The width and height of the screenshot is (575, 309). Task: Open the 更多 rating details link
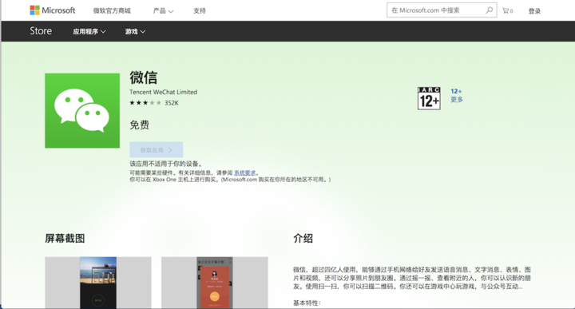[457, 99]
